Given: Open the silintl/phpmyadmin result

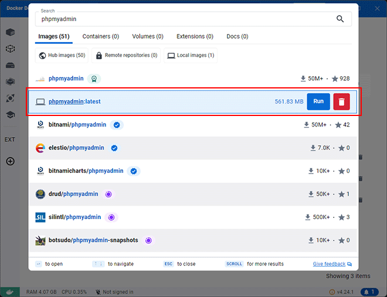Looking at the screenshot, I should [74, 217].
